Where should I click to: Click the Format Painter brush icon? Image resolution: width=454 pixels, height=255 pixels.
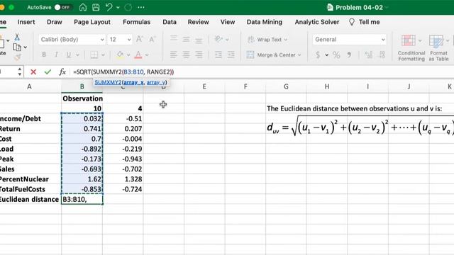[x=17, y=57]
